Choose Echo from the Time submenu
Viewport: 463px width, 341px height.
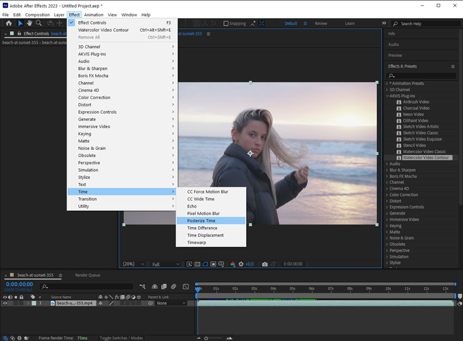point(211,206)
